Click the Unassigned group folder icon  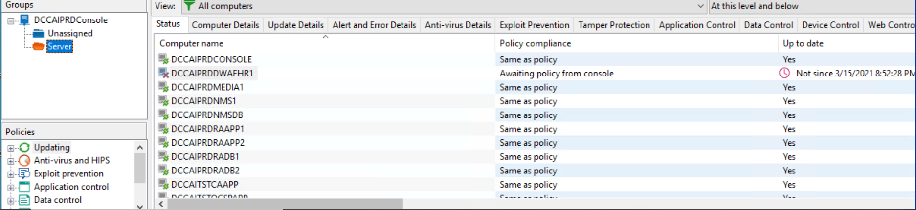39,33
